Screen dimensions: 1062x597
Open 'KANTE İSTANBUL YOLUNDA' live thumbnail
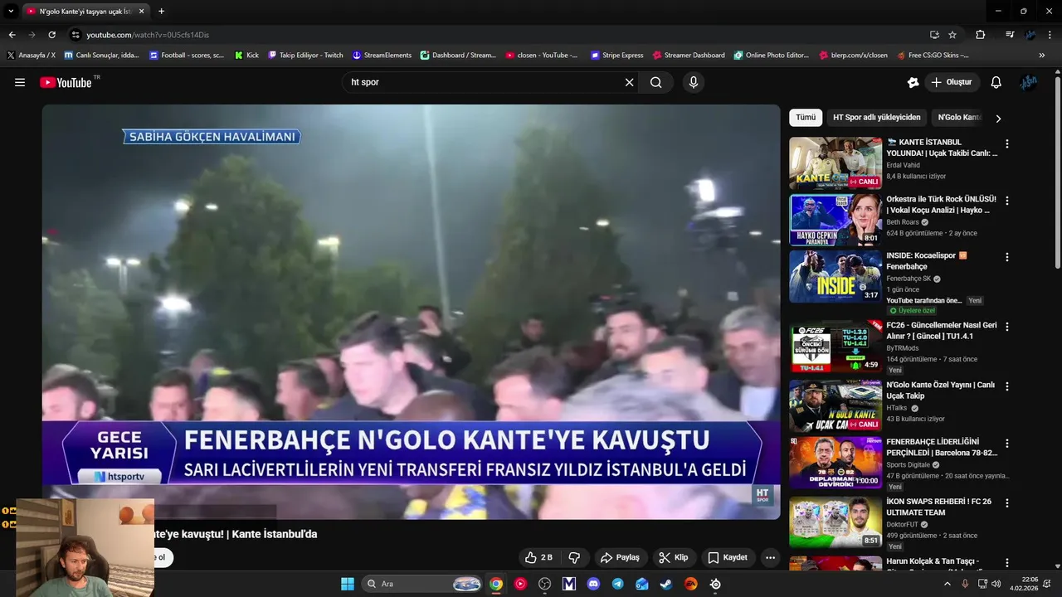(x=835, y=163)
